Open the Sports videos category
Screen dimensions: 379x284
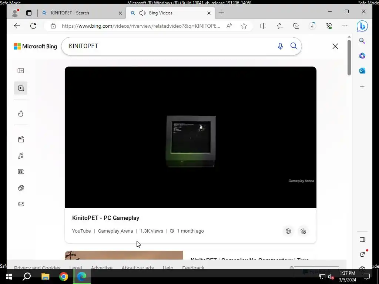[21, 188]
